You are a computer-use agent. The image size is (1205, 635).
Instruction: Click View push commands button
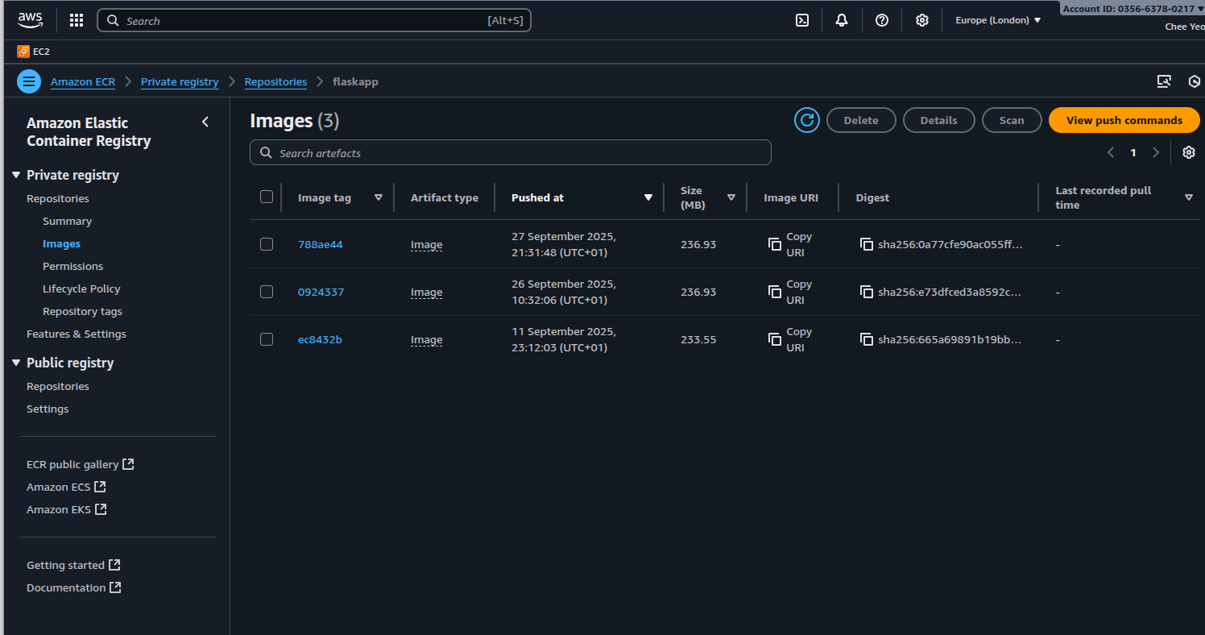tap(1124, 120)
